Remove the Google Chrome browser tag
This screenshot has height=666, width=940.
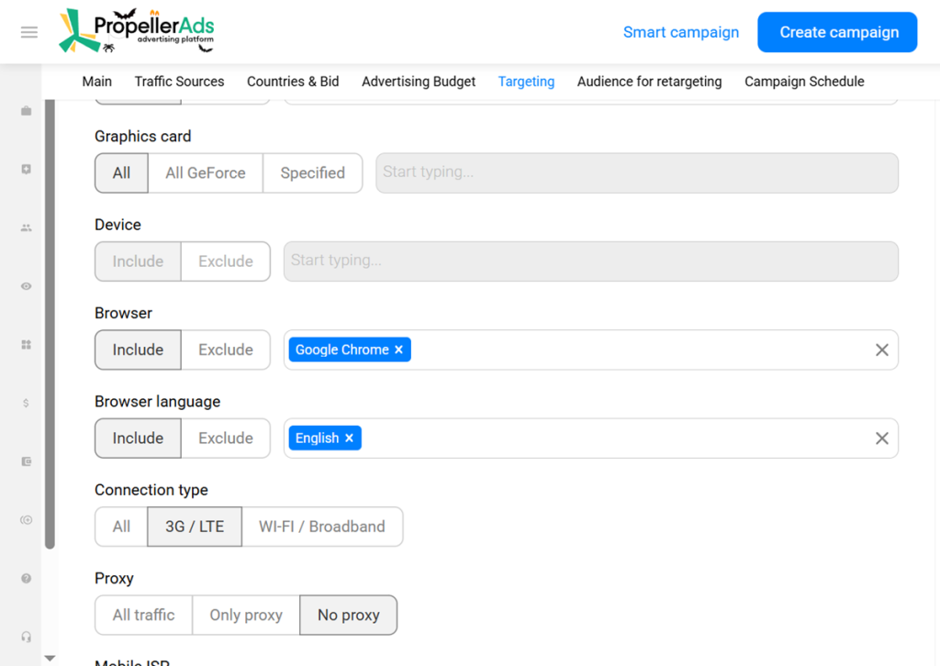tap(398, 350)
